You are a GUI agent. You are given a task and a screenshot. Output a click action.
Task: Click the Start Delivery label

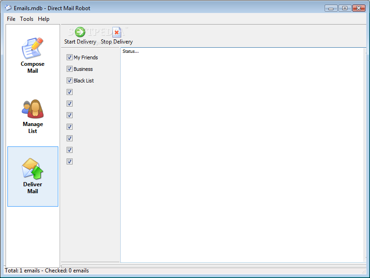pos(80,42)
